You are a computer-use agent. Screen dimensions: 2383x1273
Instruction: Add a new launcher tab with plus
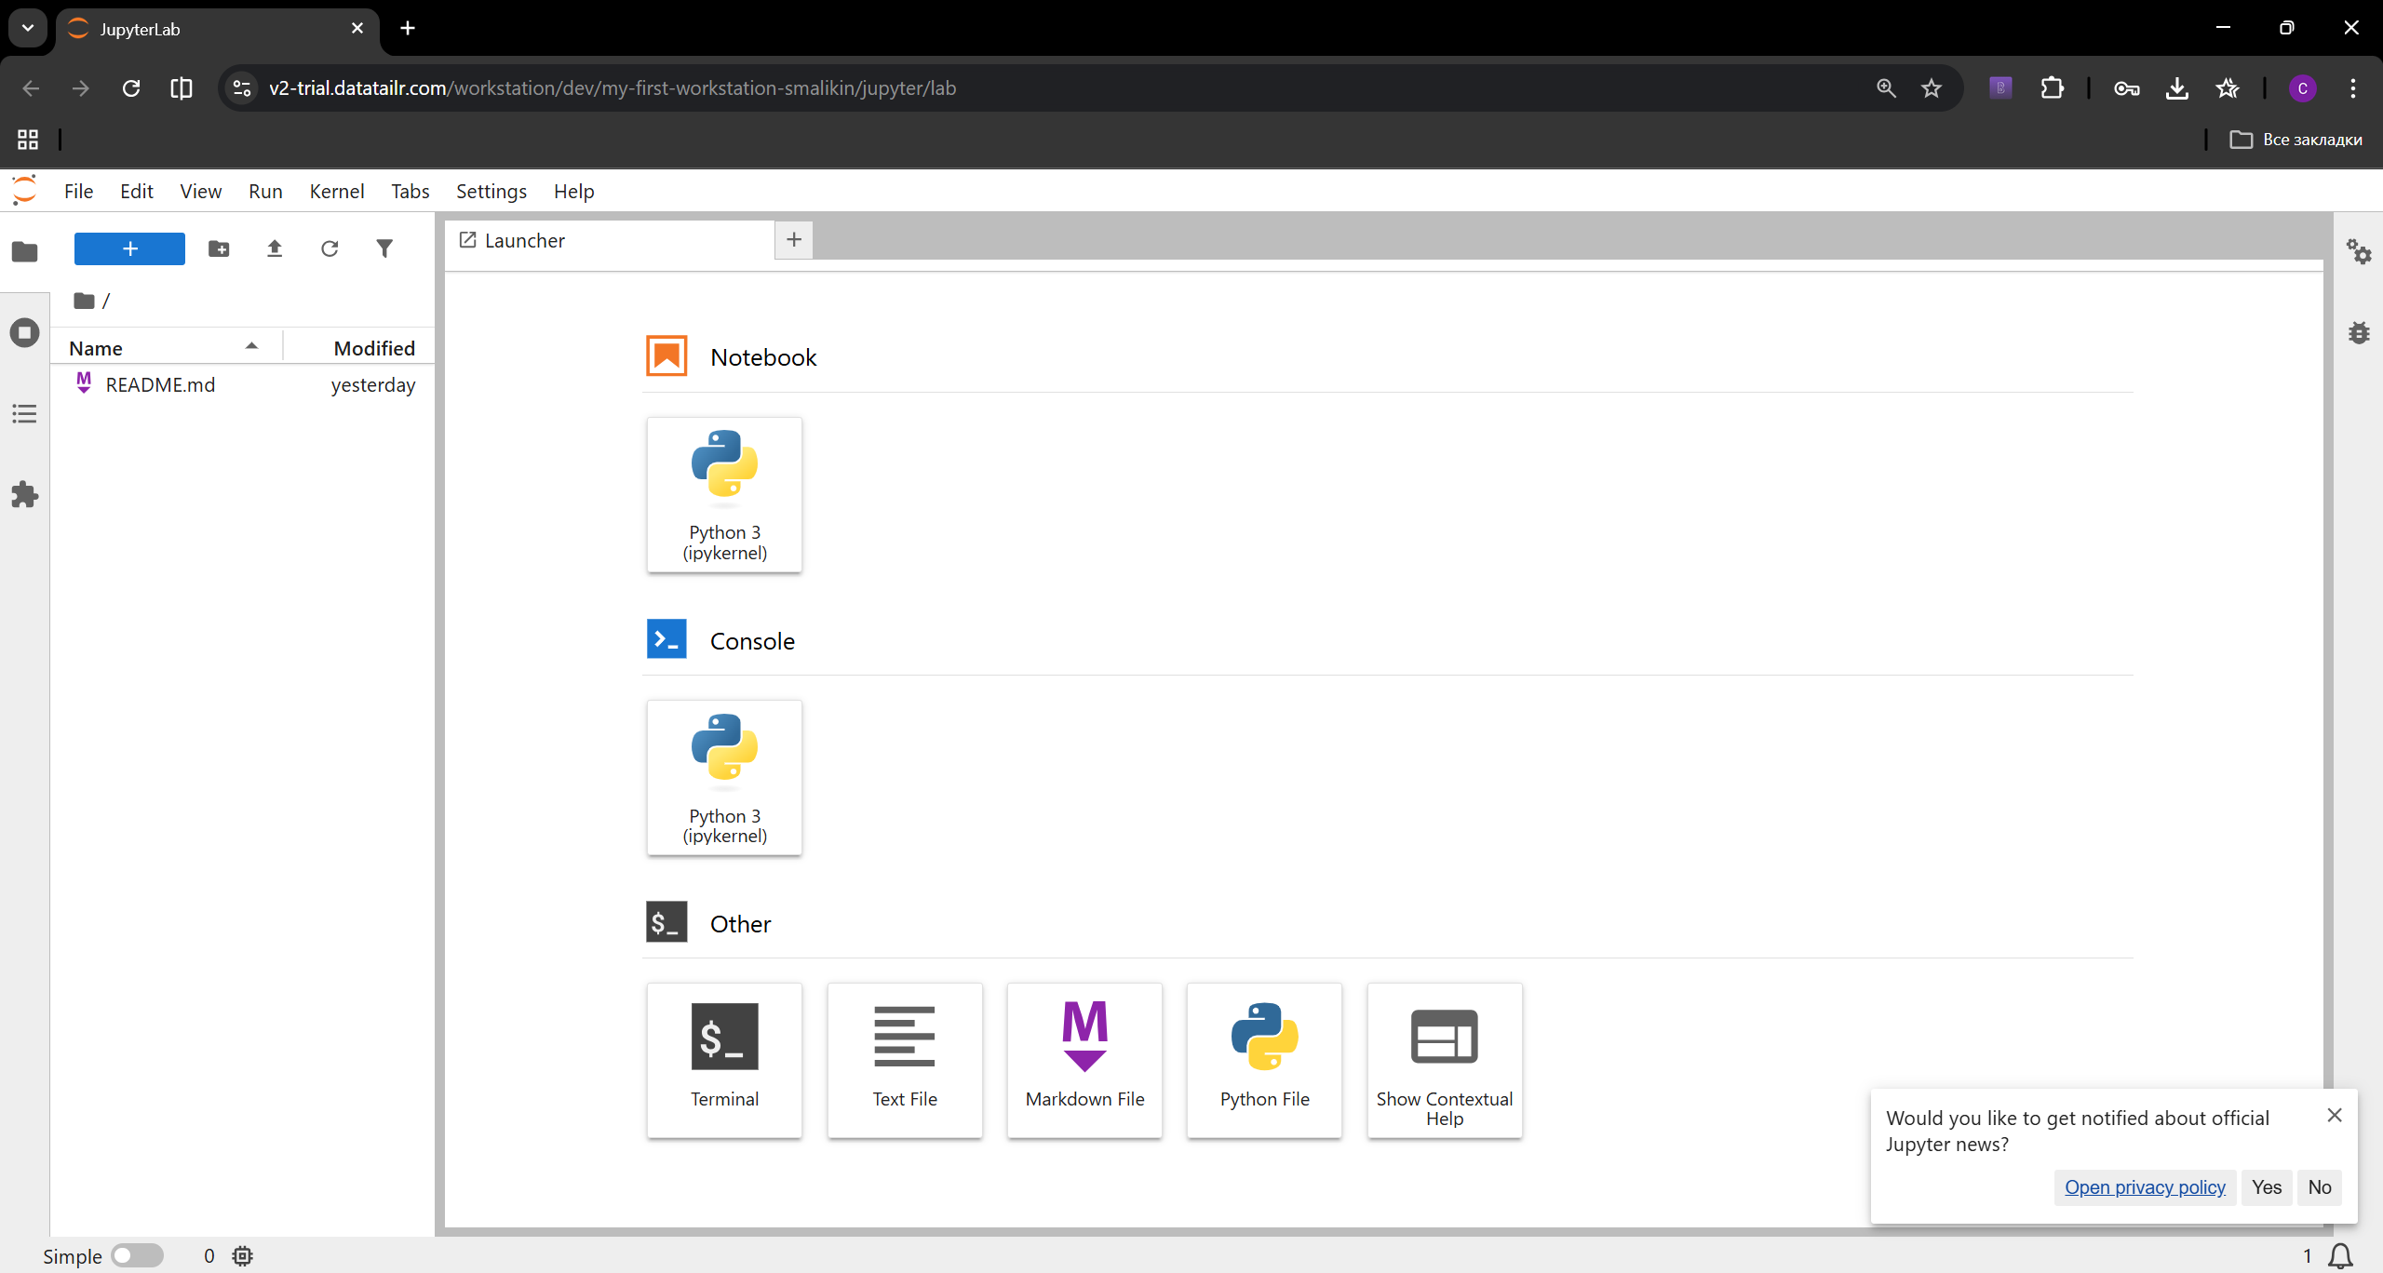(x=794, y=239)
